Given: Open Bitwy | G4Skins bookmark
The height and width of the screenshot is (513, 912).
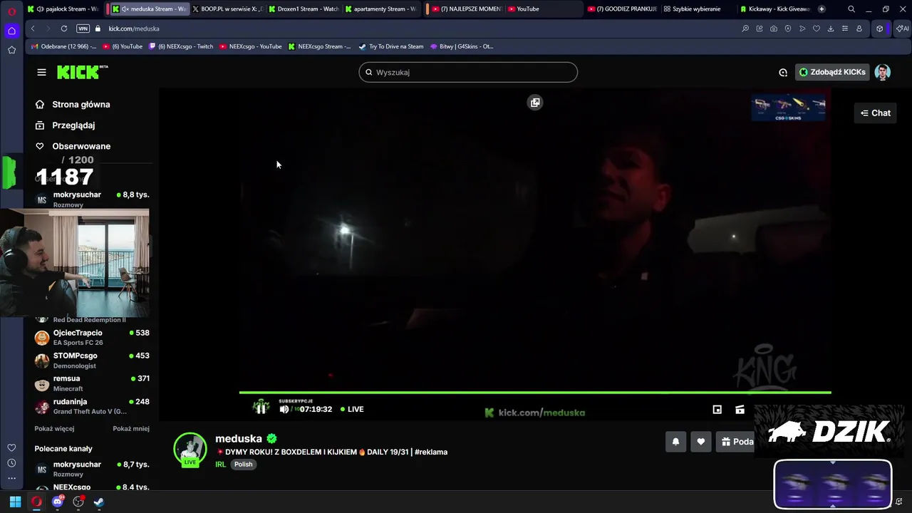Looking at the screenshot, I should [462, 46].
